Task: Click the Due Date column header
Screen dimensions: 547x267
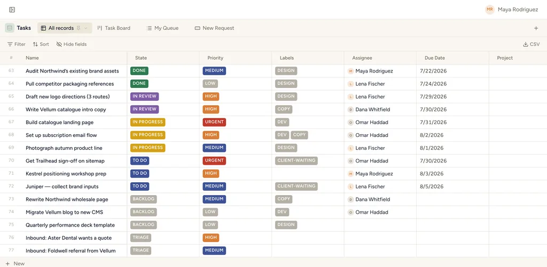Action: coord(435,58)
